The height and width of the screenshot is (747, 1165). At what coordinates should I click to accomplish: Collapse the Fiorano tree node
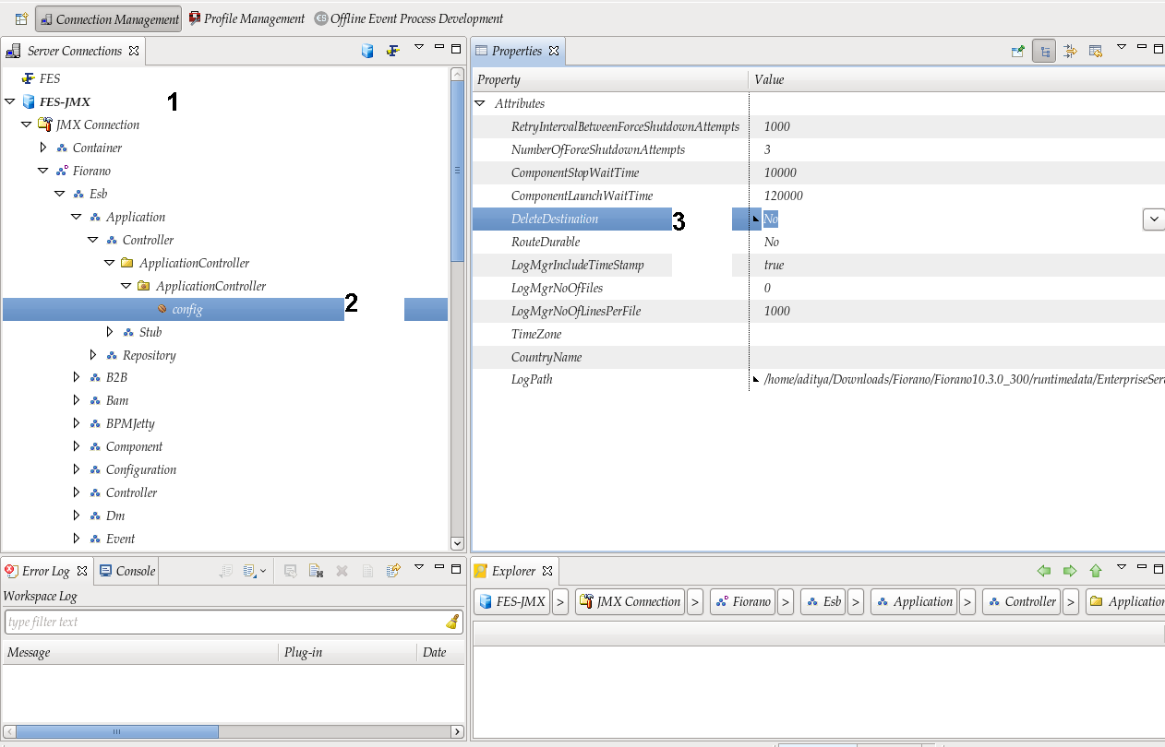(43, 171)
